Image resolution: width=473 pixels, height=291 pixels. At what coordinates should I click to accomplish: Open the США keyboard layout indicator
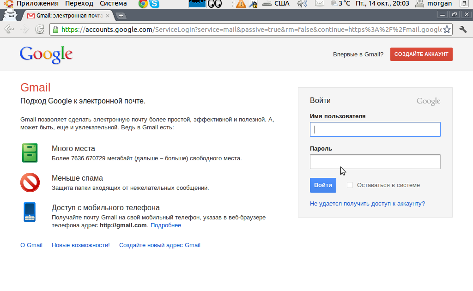276,4
